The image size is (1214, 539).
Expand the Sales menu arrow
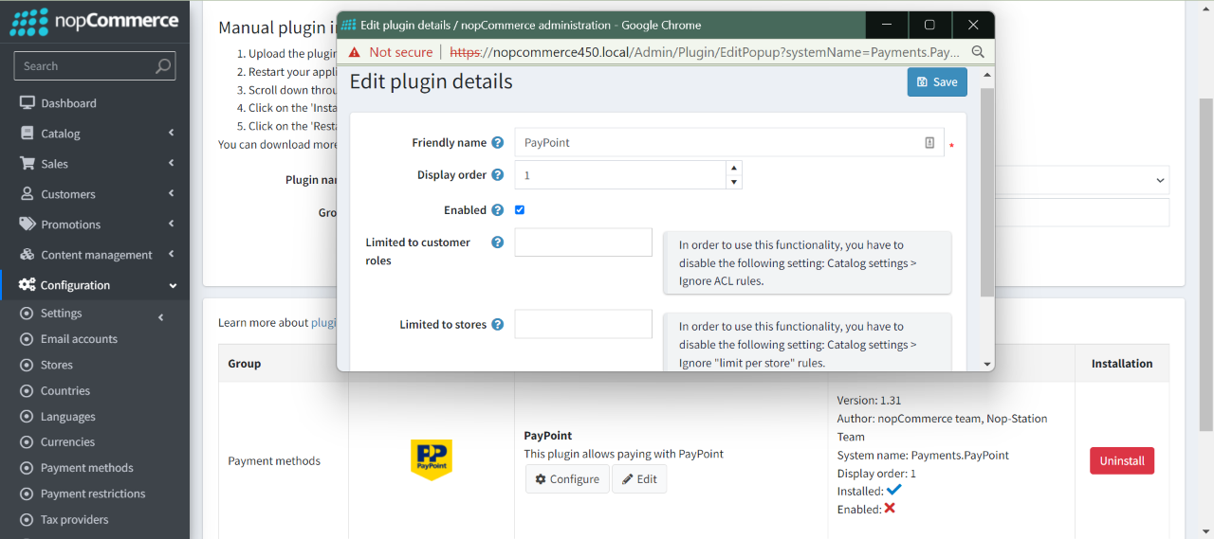coord(172,164)
